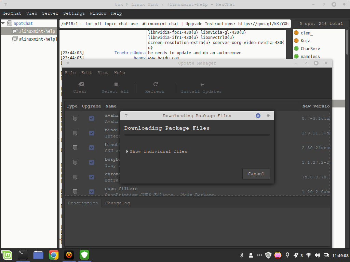
Task: Uncheck the upgrade checkbox for chromium
Action: [x=92, y=177]
